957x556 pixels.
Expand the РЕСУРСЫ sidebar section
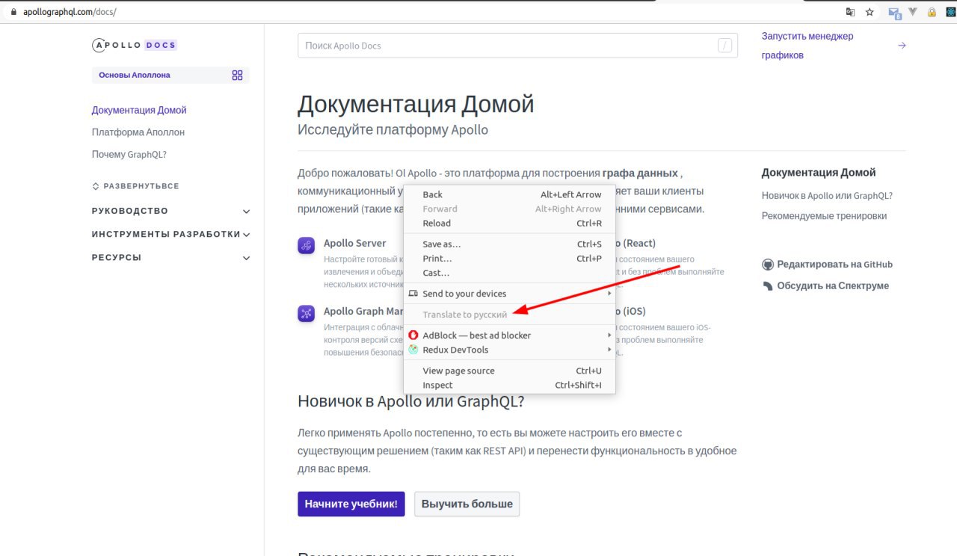click(170, 258)
